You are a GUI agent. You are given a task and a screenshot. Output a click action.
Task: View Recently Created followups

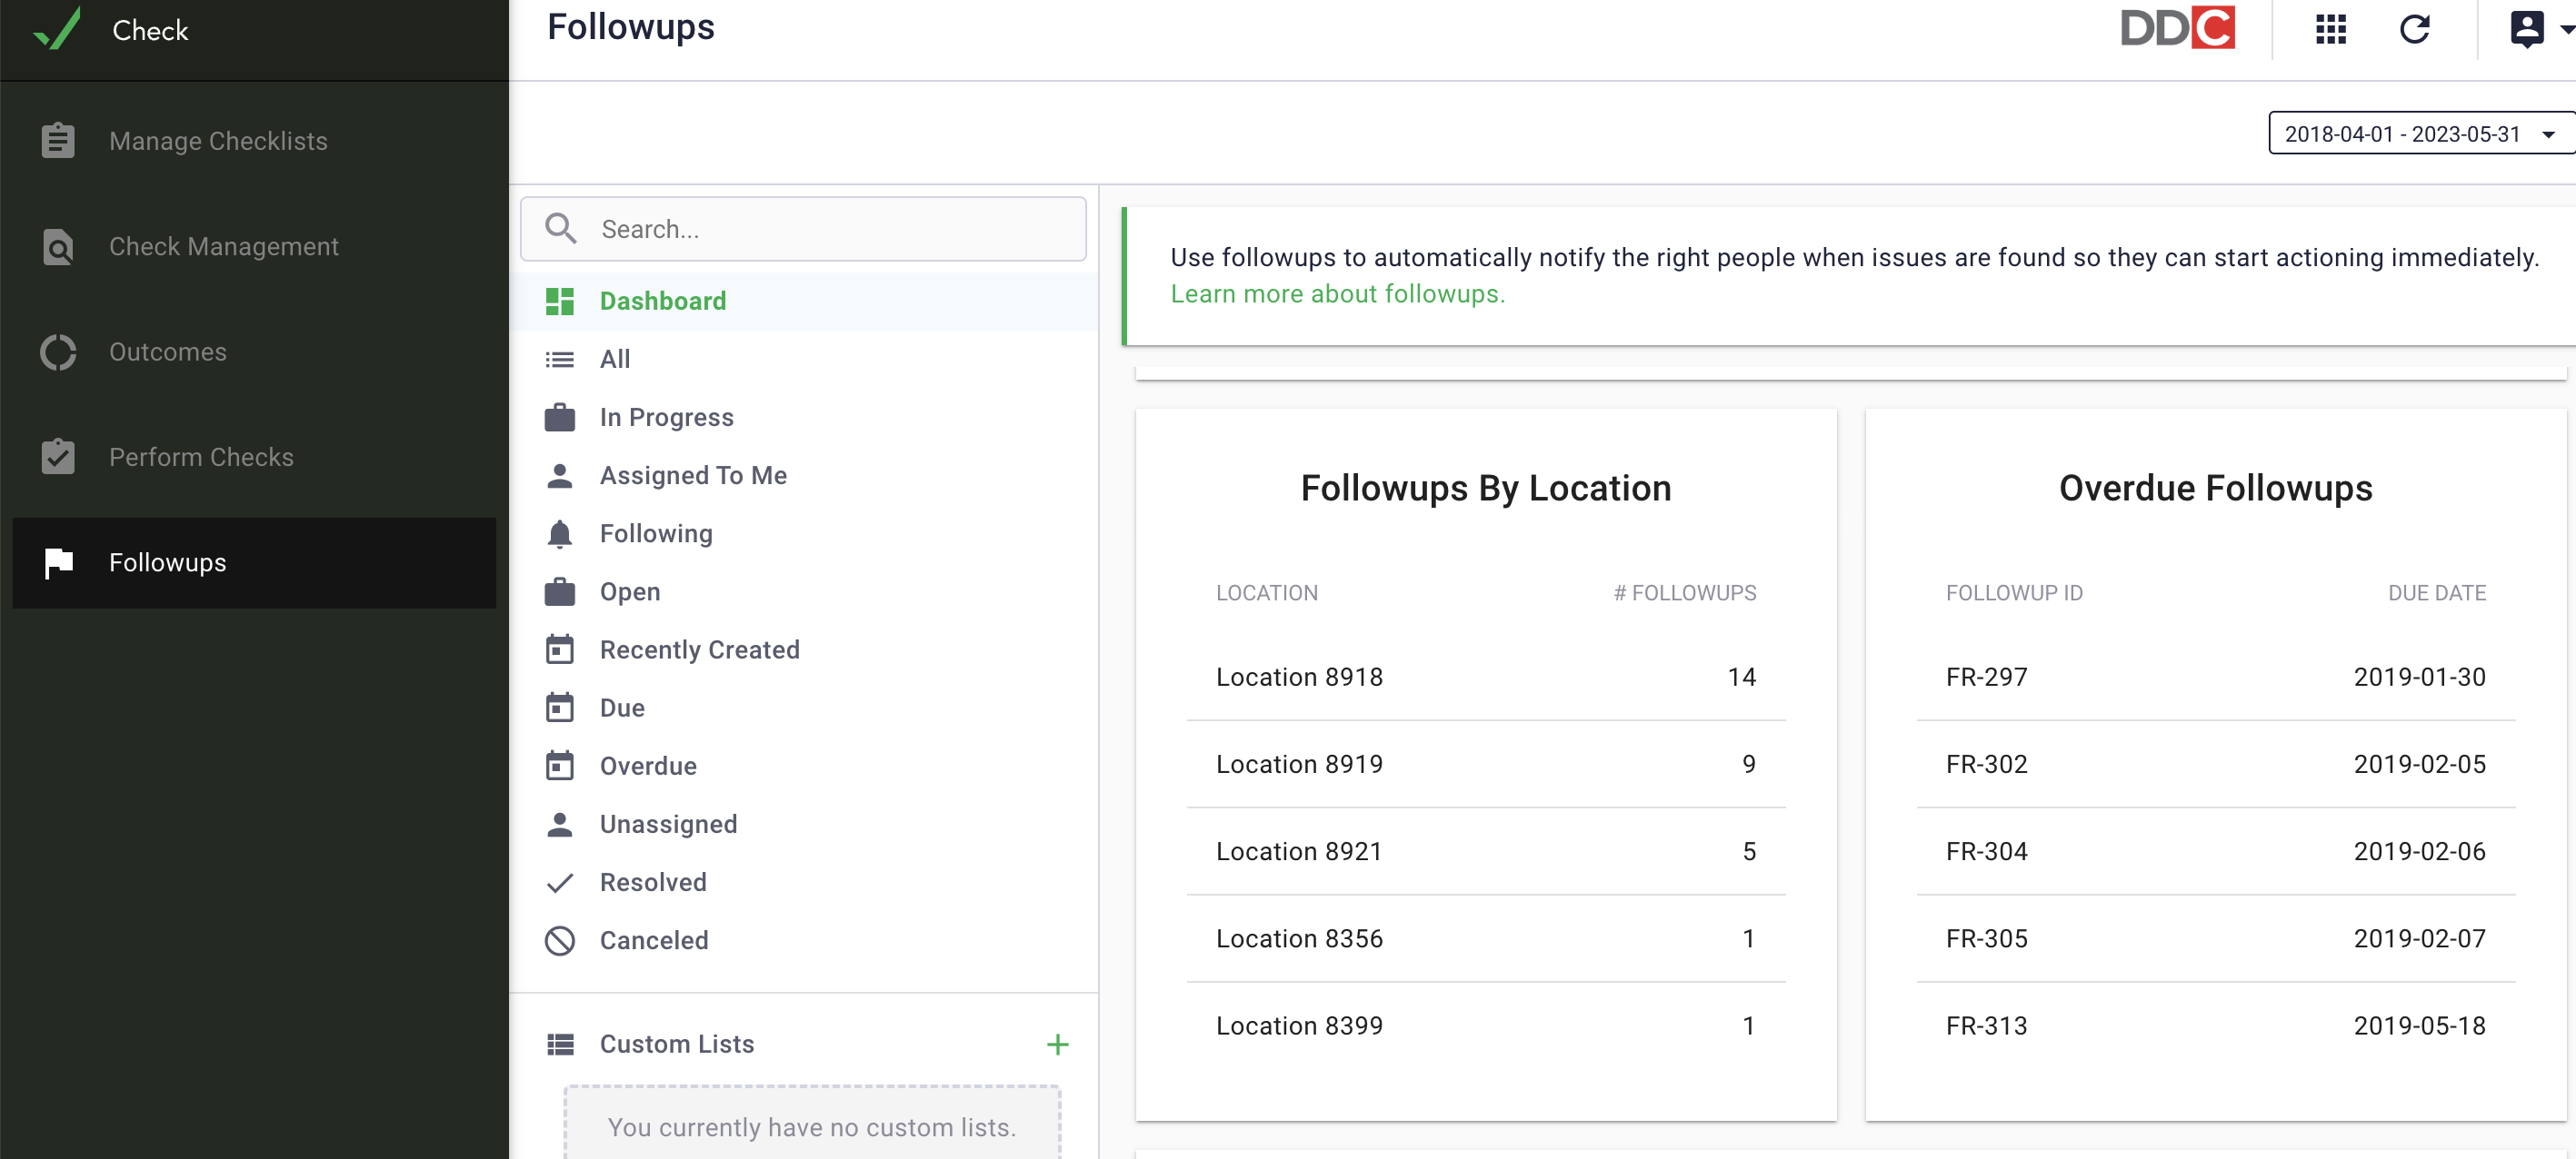[x=805, y=649]
